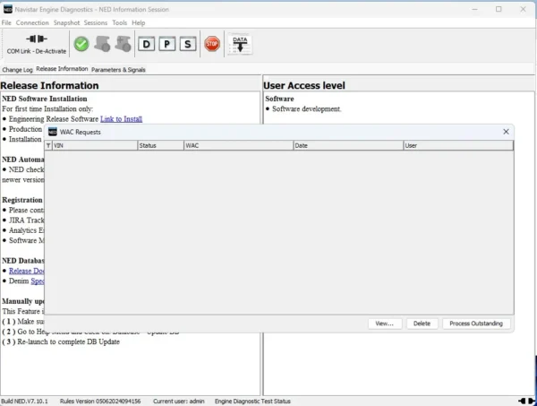
Task: Open the Connection menu
Action: (32, 22)
